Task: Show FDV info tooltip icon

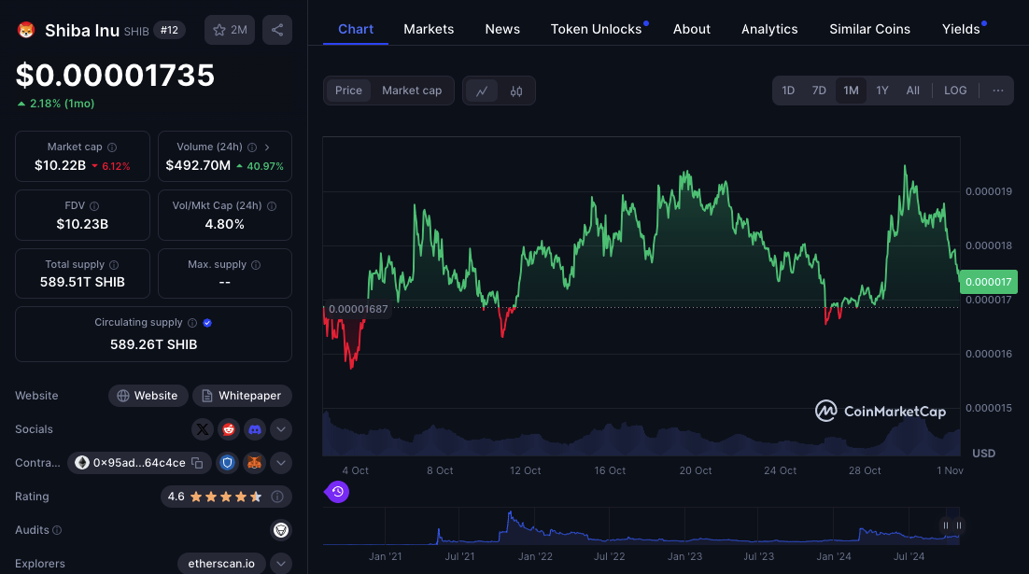Action: click(x=94, y=206)
